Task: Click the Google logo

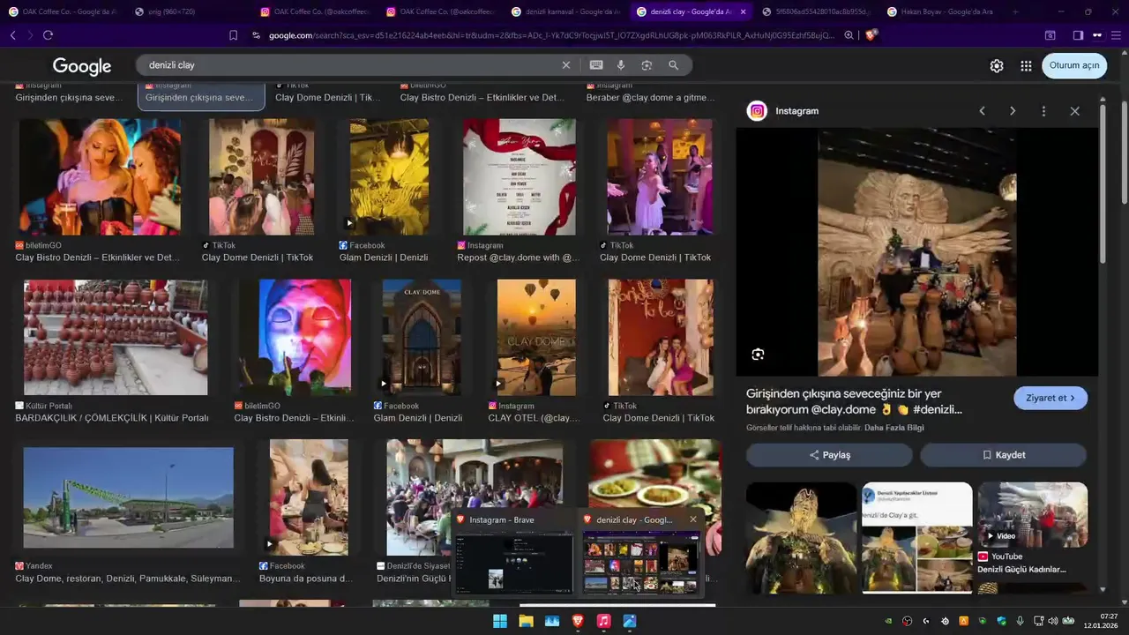Action: click(82, 66)
